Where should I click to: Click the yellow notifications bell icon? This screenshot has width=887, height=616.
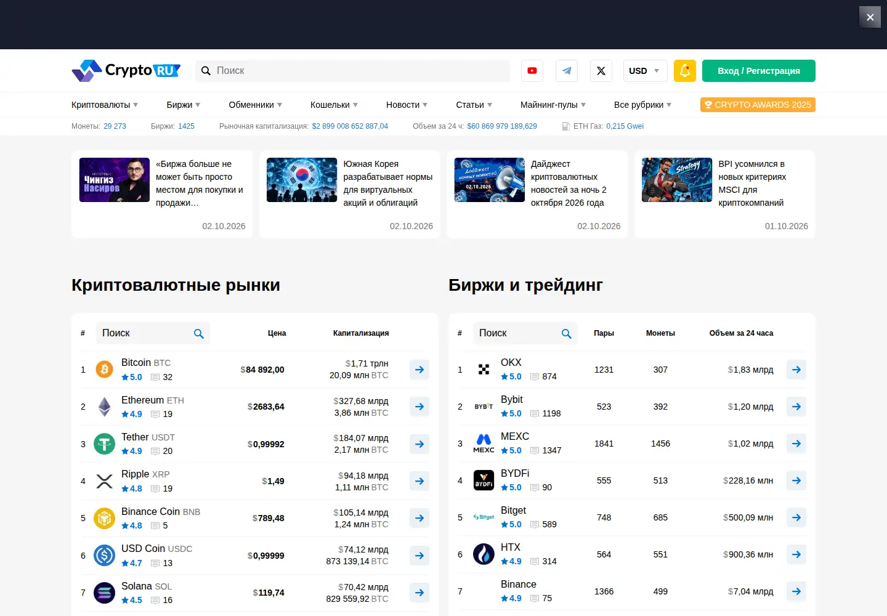tap(685, 71)
